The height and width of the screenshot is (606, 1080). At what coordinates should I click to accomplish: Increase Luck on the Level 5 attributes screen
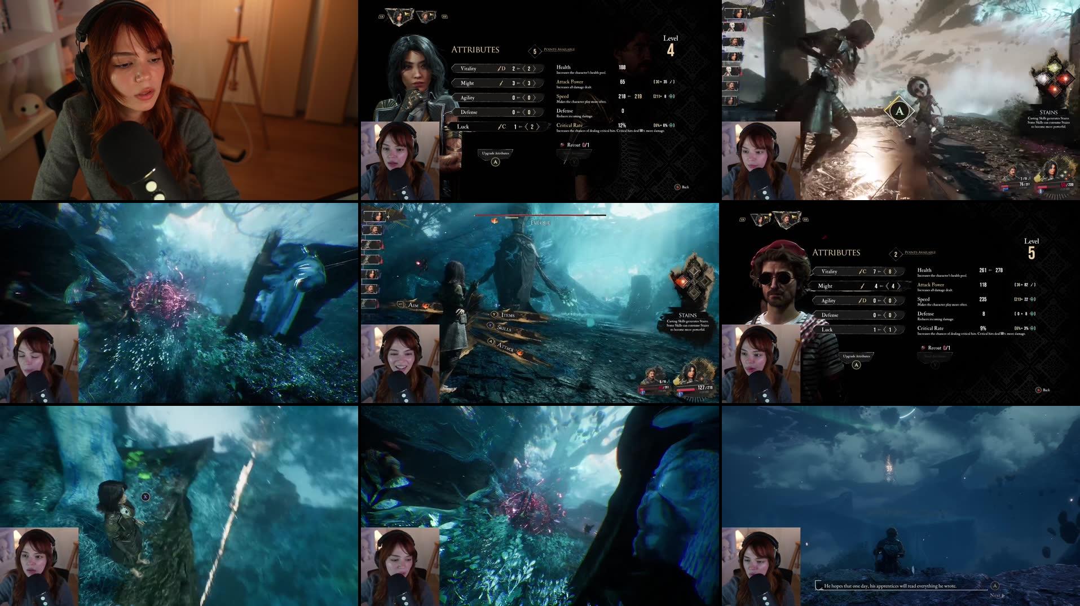pos(895,330)
